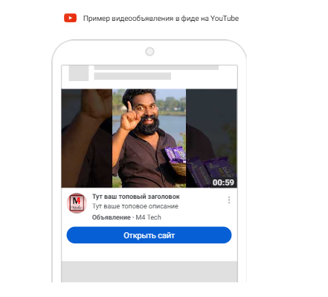The image size is (328, 297).
Task: Click the M4 Tech channel avatar
Action: (77, 203)
